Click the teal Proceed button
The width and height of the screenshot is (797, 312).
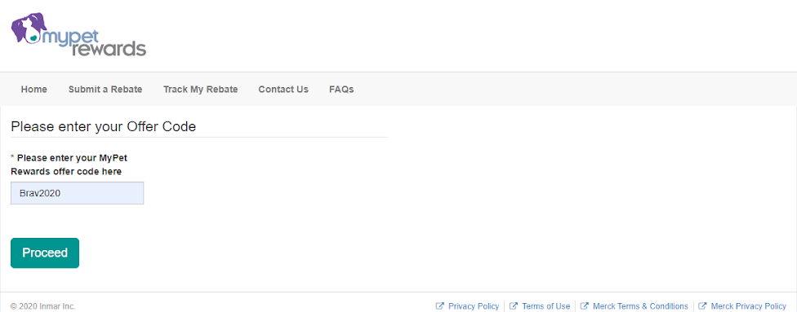pos(45,253)
